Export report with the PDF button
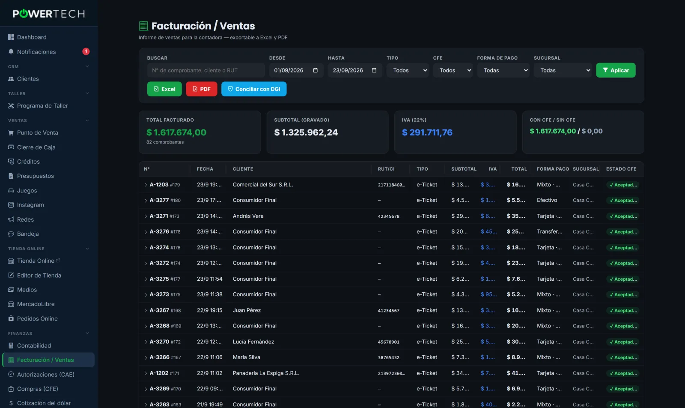The width and height of the screenshot is (685, 408). (202, 89)
